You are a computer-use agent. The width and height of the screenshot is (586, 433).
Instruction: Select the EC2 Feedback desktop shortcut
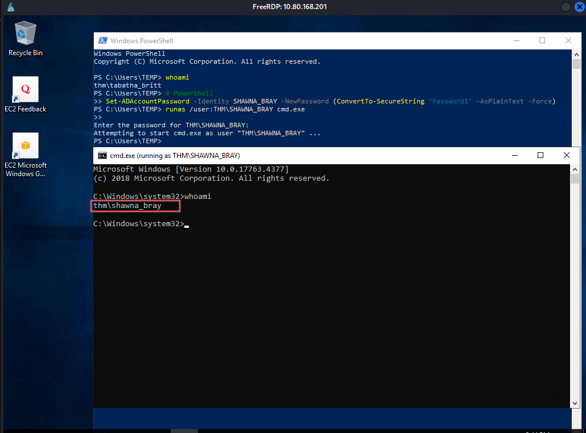point(25,90)
